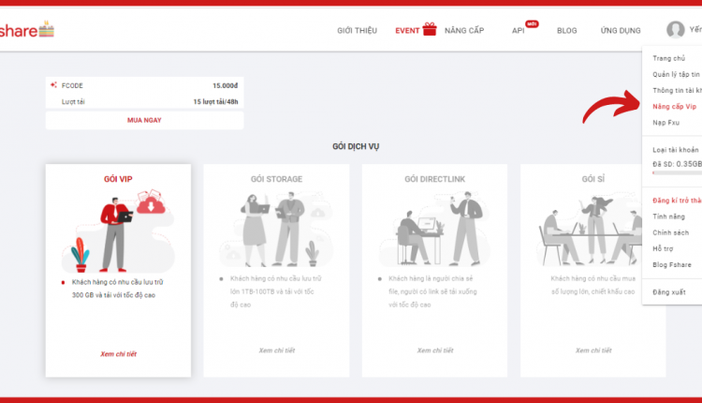Click the DIRECTLINK description text
702x403 pixels.
pyautogui.click(x=432, y=291)
